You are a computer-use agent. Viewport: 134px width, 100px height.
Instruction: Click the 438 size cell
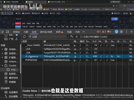click(95, 56)
